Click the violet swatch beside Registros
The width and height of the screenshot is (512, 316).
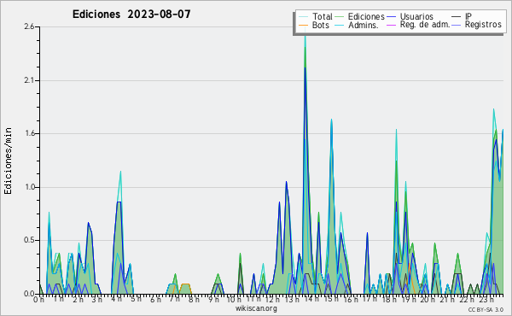tap(457, 25)
